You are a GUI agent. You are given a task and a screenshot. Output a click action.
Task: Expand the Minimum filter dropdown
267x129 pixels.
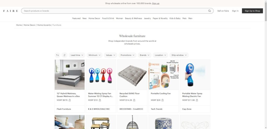[94, 55]
